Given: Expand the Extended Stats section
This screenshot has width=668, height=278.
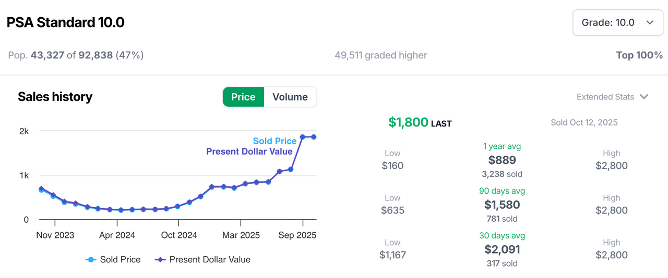Looking at the screenshot, I should 605,97.
